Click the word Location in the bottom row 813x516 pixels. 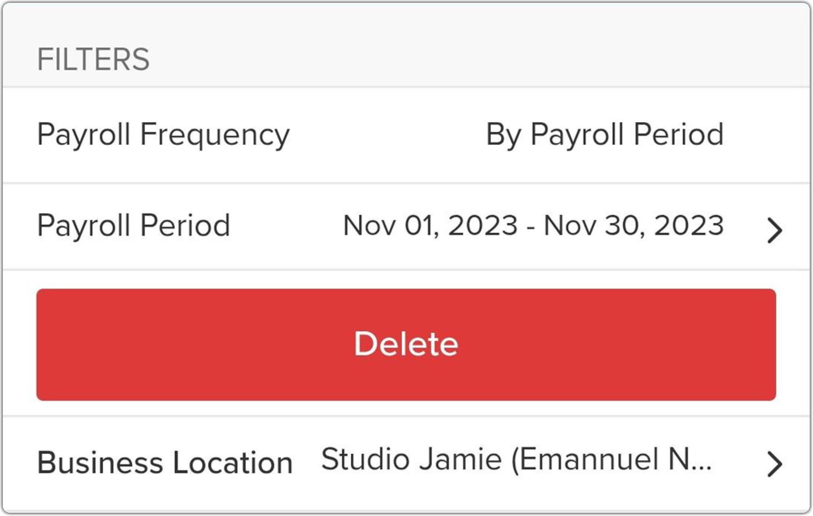pos(233,462)
